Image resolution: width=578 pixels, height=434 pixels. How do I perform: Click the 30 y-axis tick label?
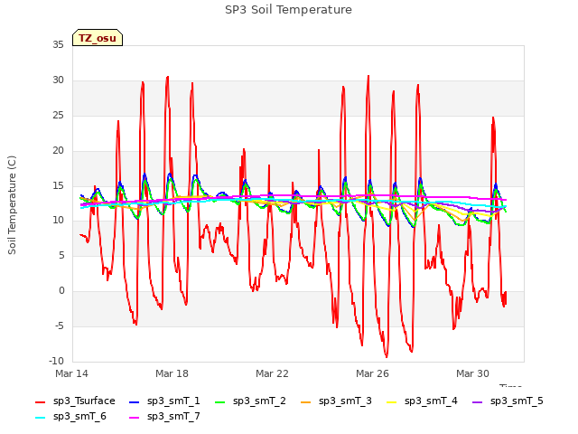pyautogui.click(x=58, y=80)
